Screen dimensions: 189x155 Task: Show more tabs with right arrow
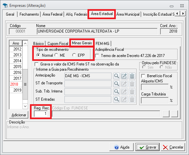click(x=183, y=13)
